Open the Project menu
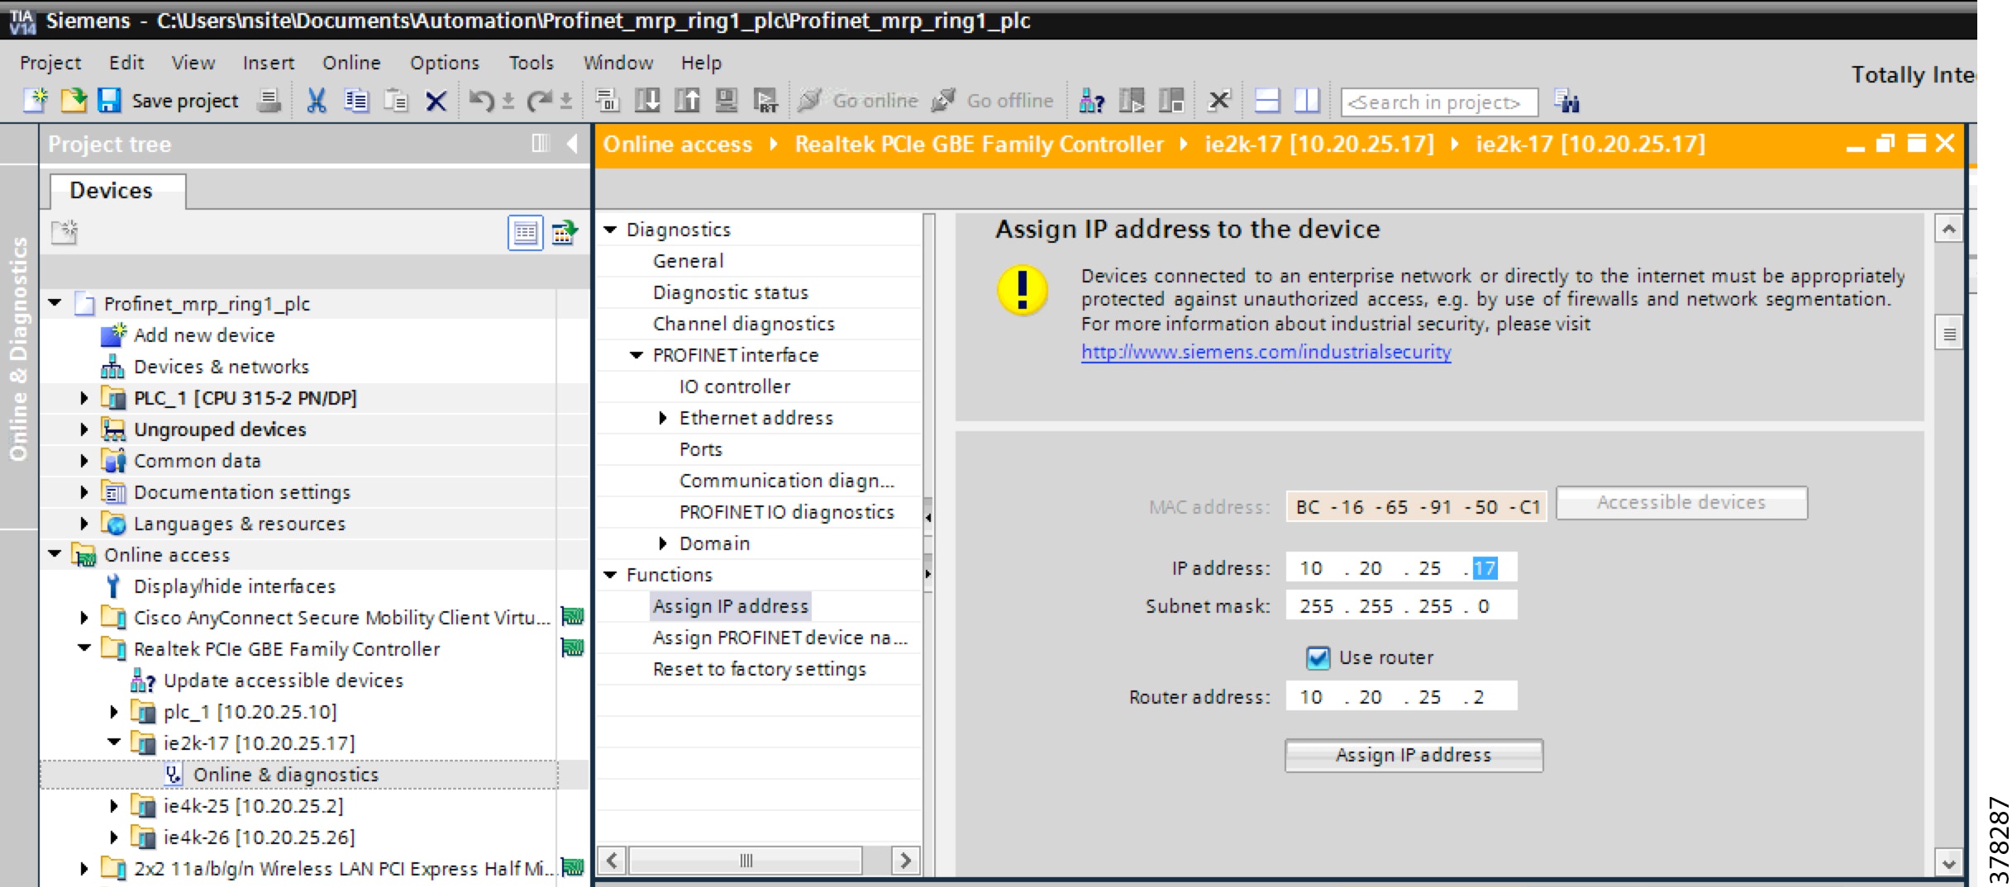The image size is (2012, 887). [x=50, y=63]
